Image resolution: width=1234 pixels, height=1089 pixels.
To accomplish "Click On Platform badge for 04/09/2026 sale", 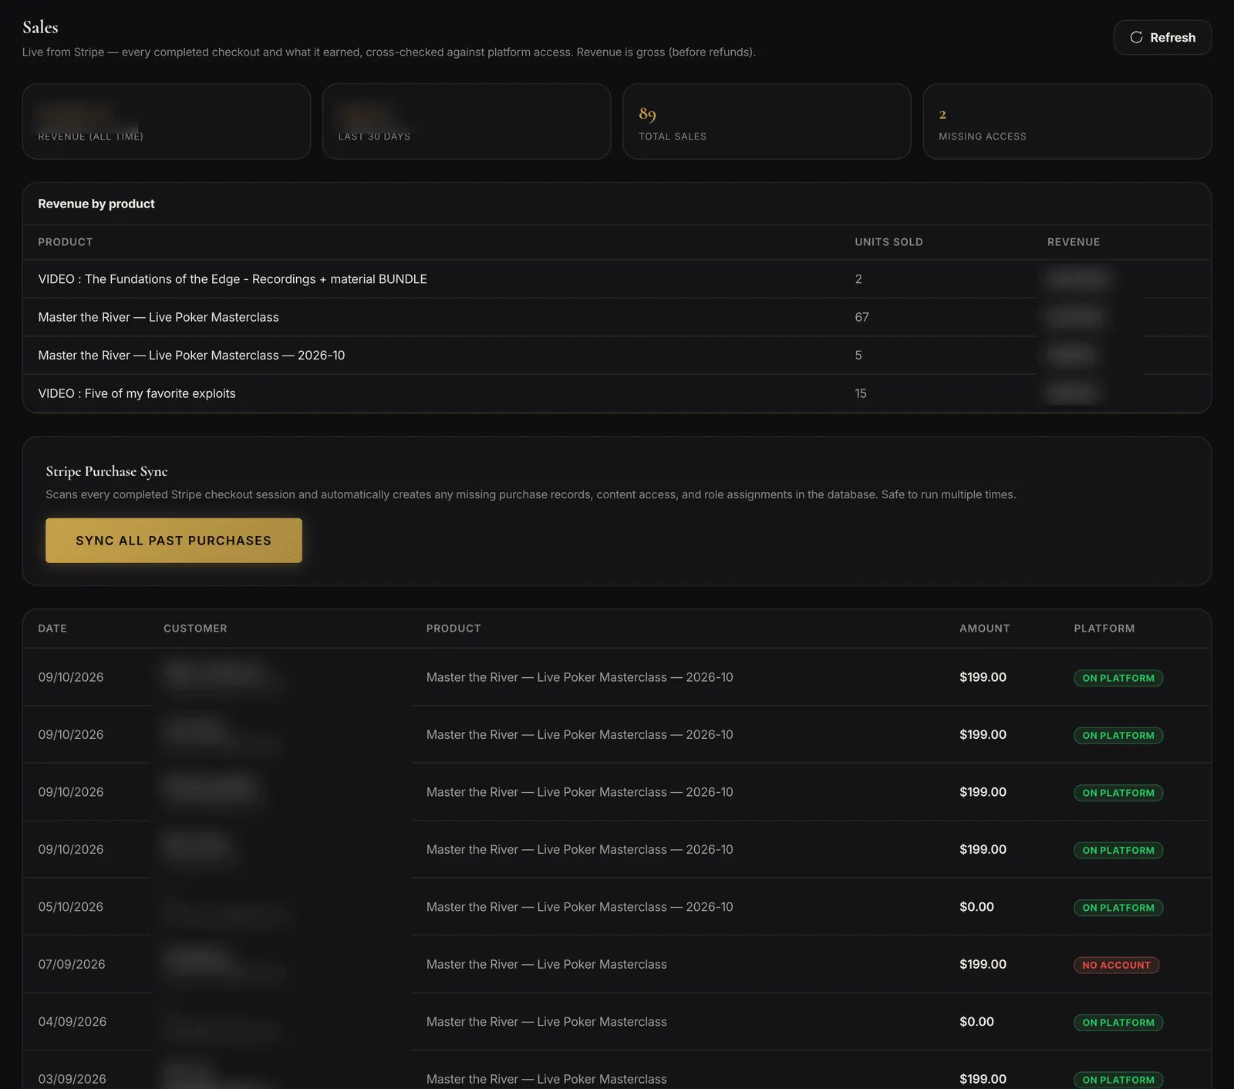I will pyautogui.click(x=1118, y=1023).
